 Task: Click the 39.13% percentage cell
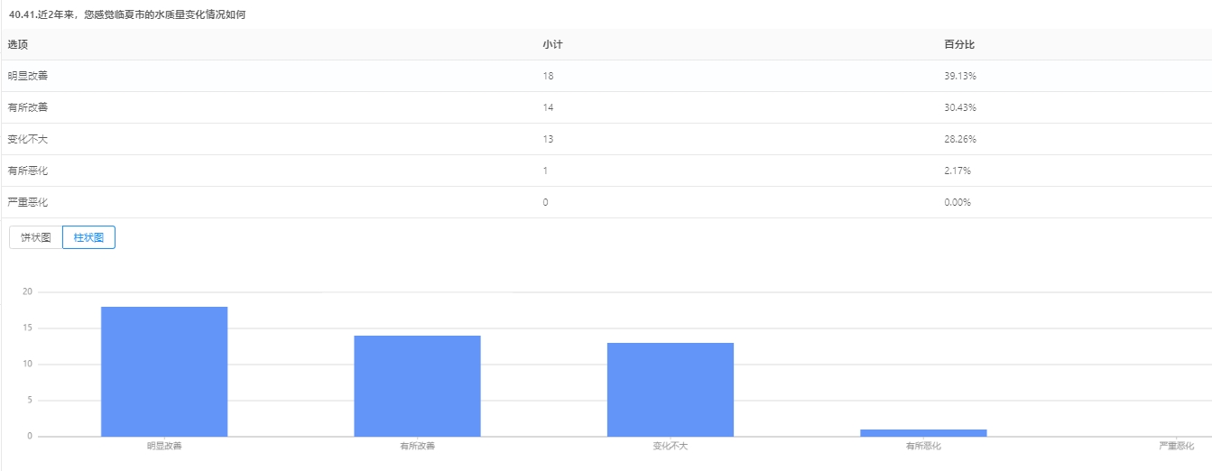[960, 76]
